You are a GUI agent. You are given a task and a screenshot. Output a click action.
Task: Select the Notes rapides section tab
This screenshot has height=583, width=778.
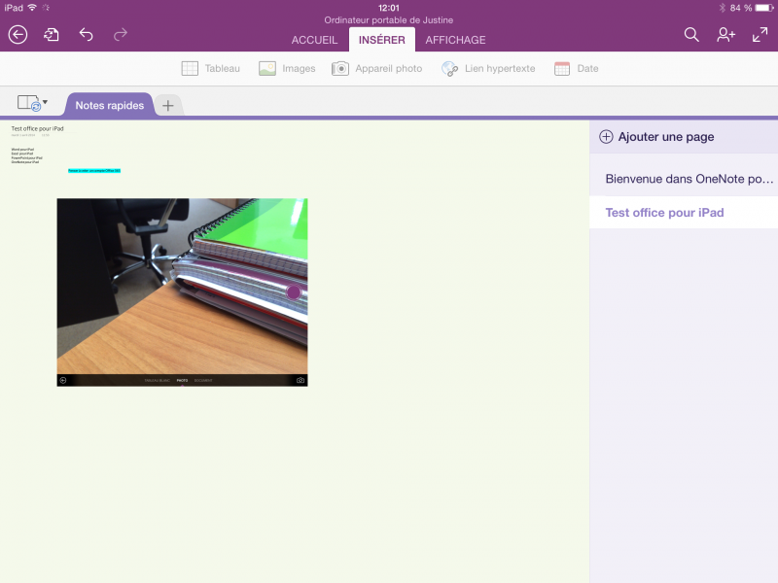[110, 105]
